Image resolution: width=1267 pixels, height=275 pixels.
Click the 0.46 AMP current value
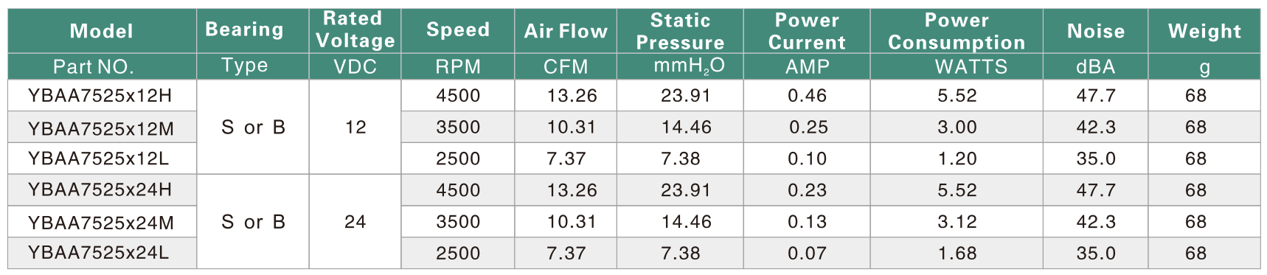[x=808, y=95]
